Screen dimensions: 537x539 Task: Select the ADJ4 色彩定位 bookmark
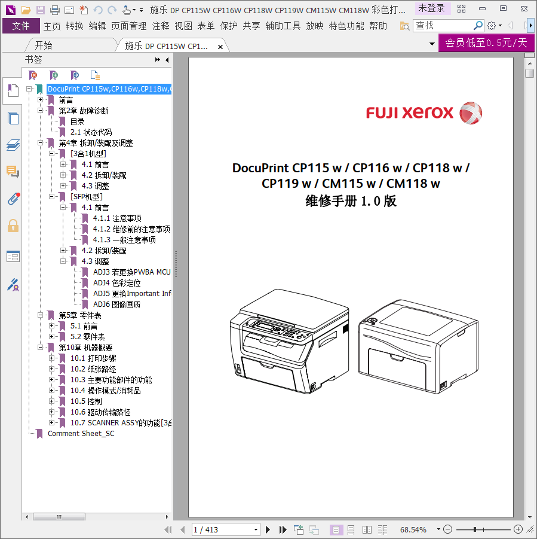click(x=116, y=283)
